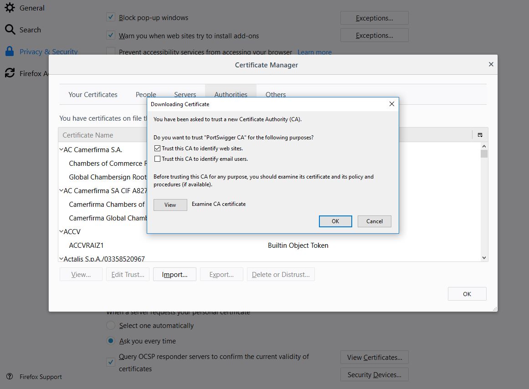Collapse the AC Camerfirma SA CIF tree group

[61, 190]
